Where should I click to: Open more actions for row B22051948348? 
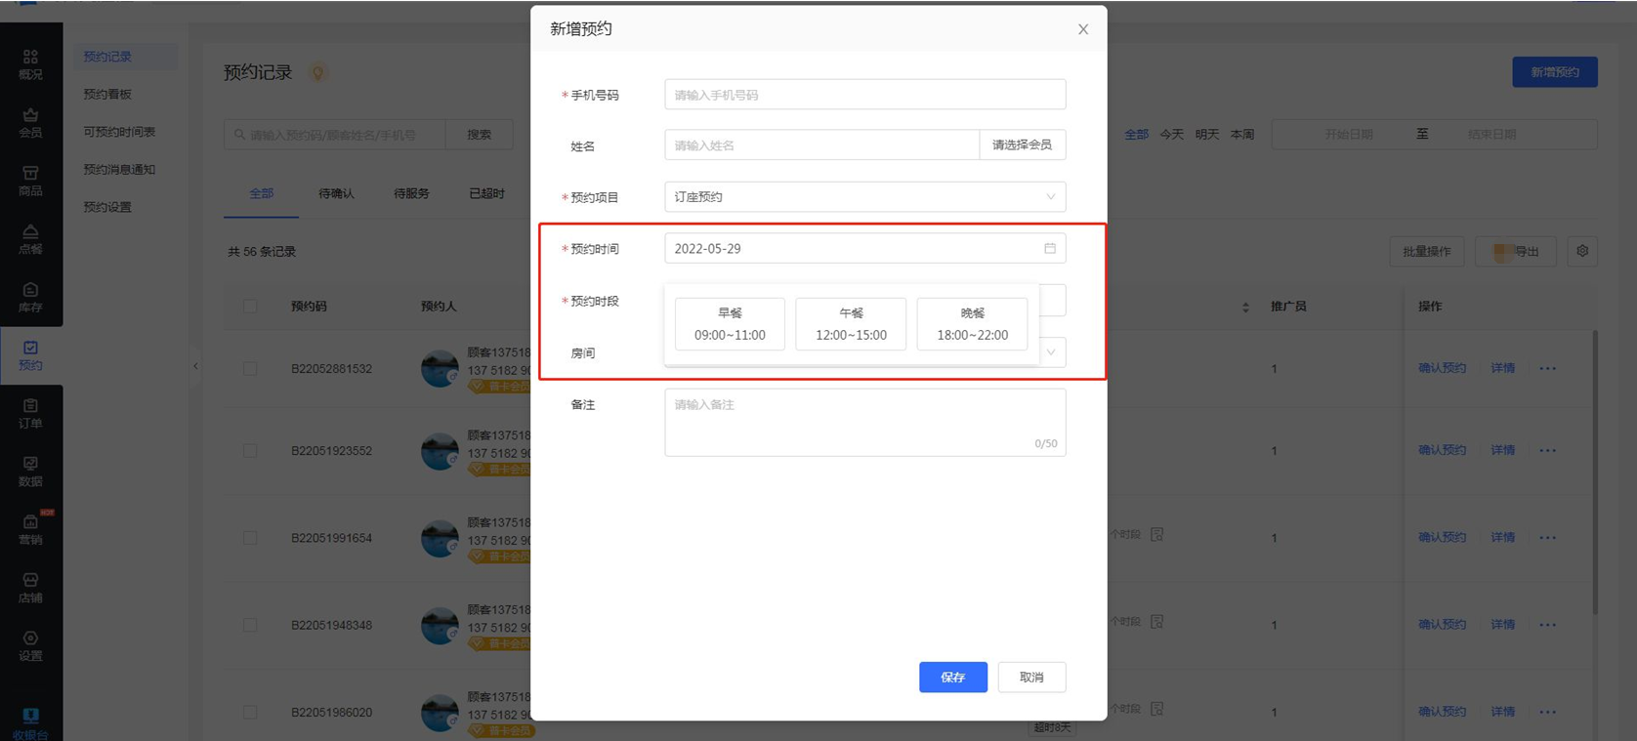pyautogui.click(x=1548, y=625)
